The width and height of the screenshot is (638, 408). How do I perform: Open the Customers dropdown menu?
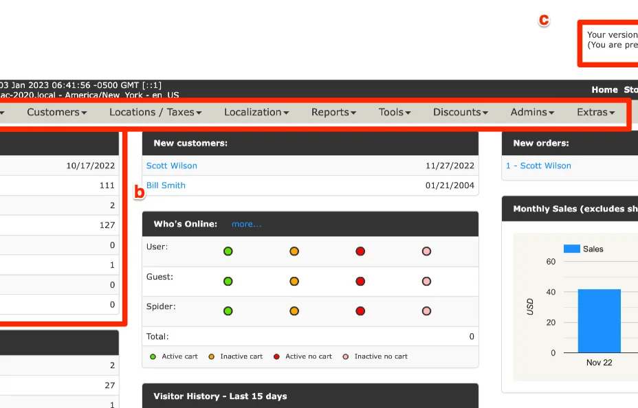click(56, 112)
